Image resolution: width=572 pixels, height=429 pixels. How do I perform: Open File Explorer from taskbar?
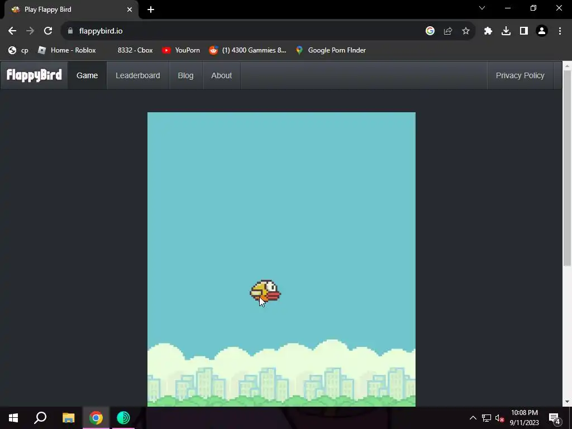pyautogui.click(x=68, y=418)
